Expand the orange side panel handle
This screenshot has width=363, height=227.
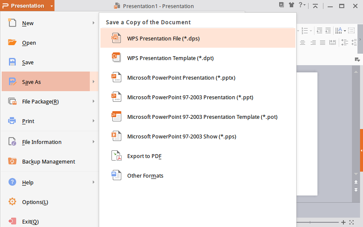point(361,150)
